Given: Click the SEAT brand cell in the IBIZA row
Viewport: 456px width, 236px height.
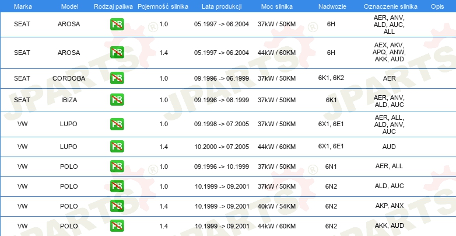Looking at the screenshot, I should pyautogui.click(x=22, y=100).
